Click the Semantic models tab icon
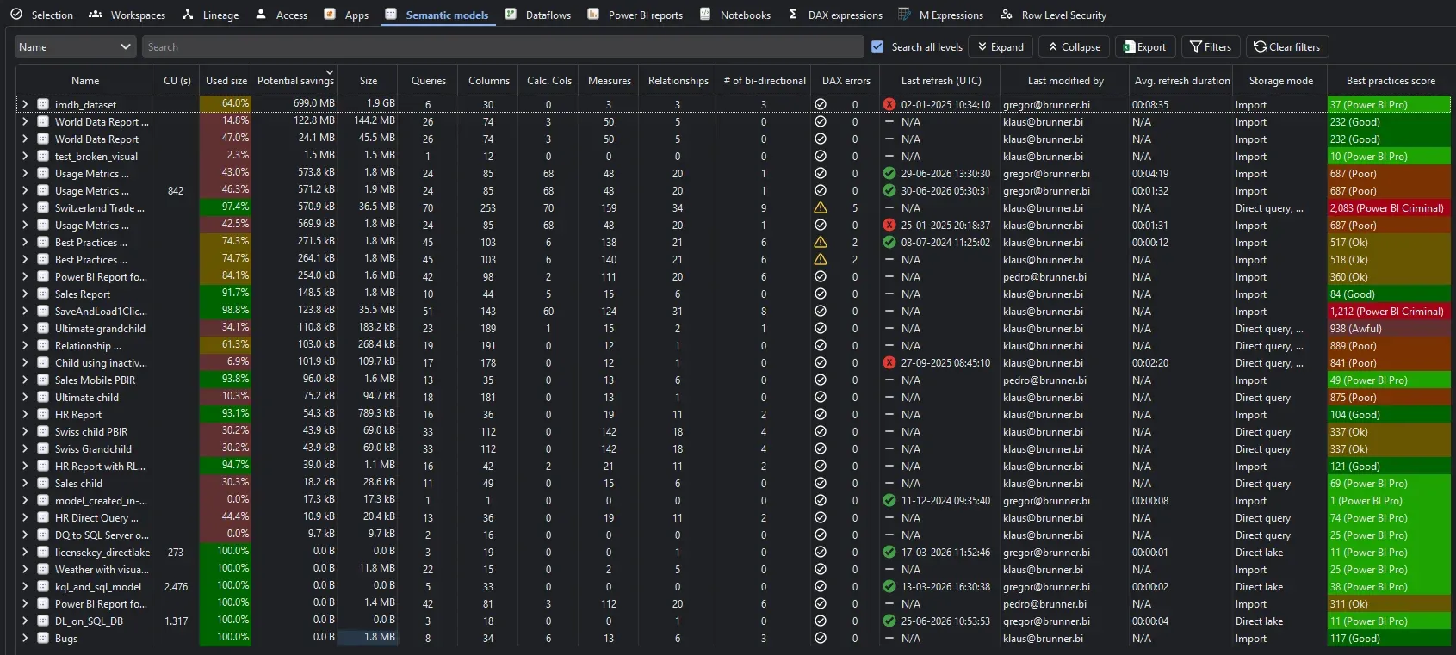The image size is (1456, 655). 391,14
